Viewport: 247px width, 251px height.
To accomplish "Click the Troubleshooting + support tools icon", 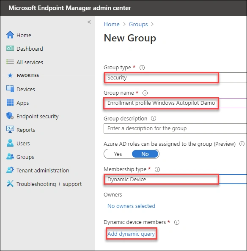I will point(10,183).
